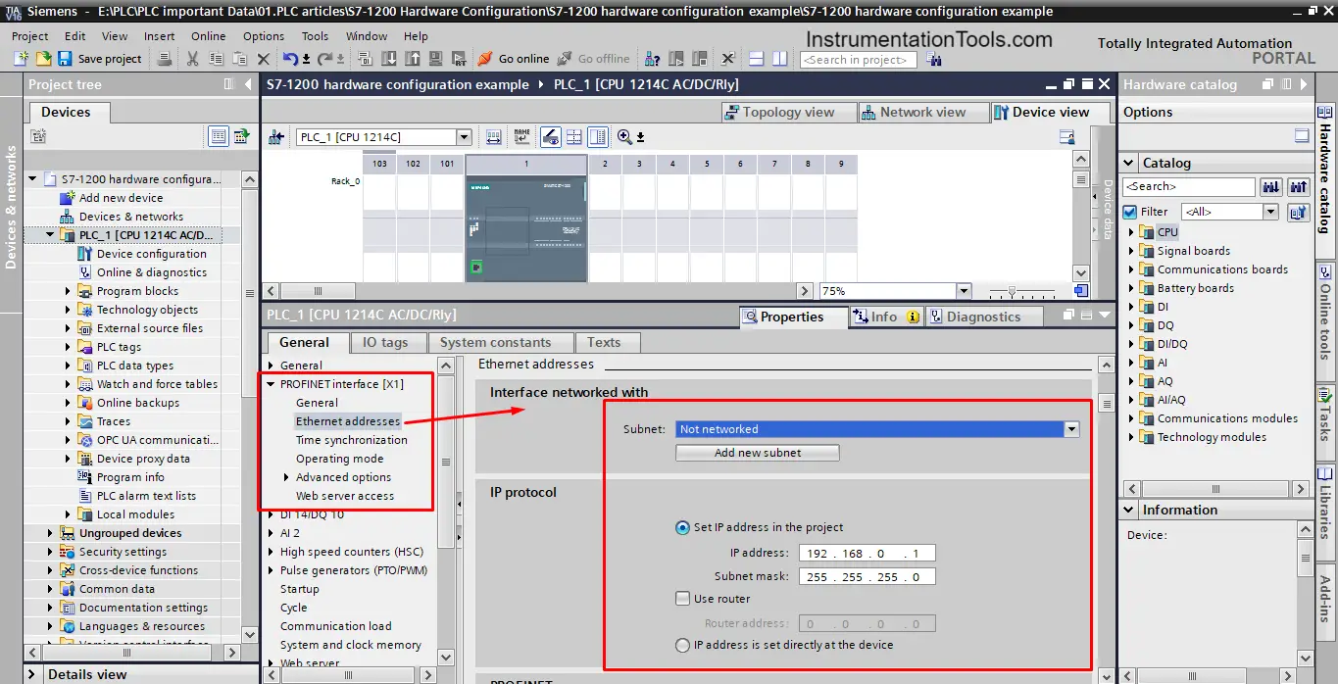The height and width of the screenshot is (684, 1338).
Task: Select Web server access in properties tree
Action: tap(345, 496)
